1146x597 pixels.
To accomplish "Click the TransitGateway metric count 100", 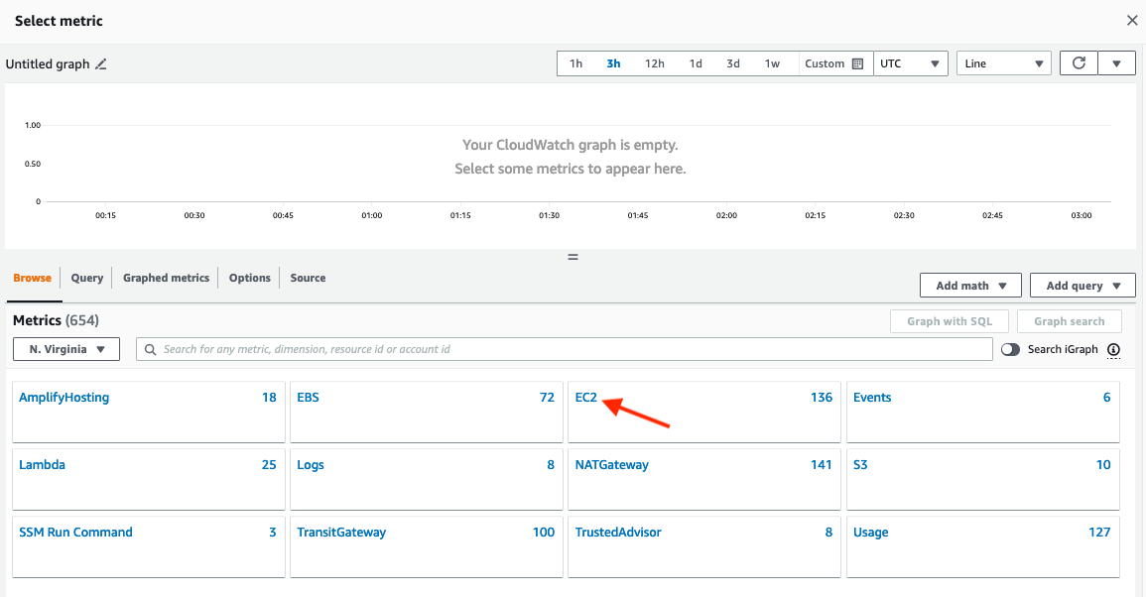I will [544, 532].
